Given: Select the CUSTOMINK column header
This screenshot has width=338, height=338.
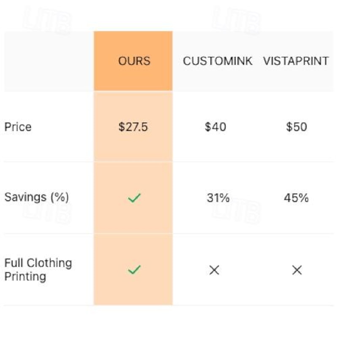Looking at the screenshot, I should click(217, 61).
